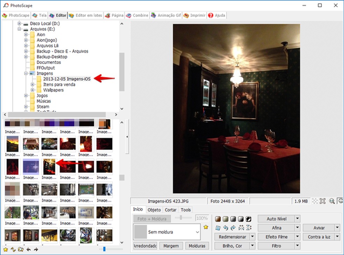The height and width of the screenshot is (255, 344).
Task: Click the Brilho, Cor button
Action: point(232,246)
